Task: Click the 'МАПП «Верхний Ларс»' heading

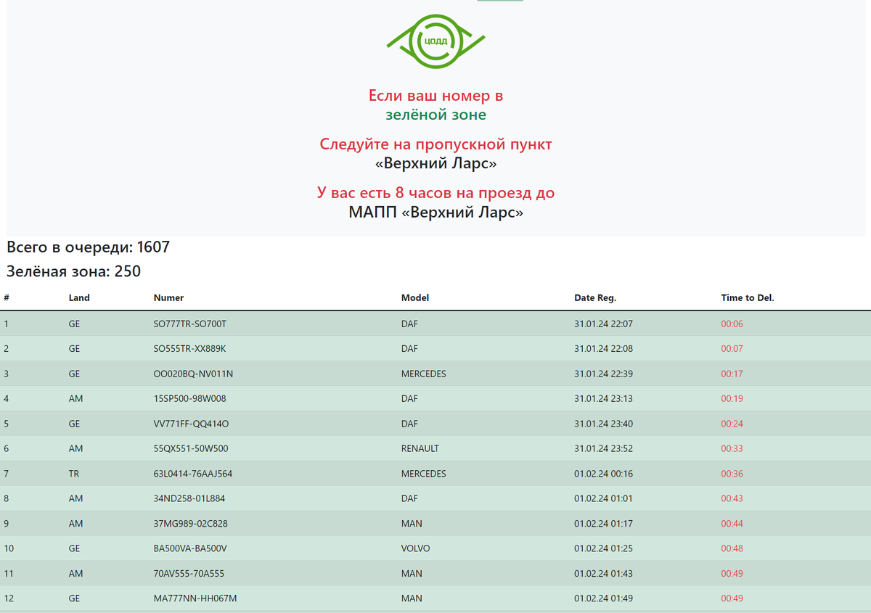Action: (435, 213)
